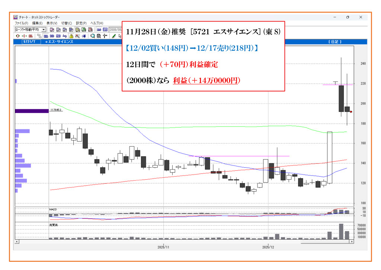Toggle the MKE indicator icon
The width and height of the screenshot is (381, 270).
[x=58, y=36]
